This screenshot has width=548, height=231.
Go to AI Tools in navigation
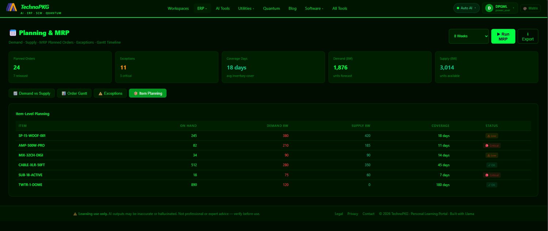coord(223,8)
